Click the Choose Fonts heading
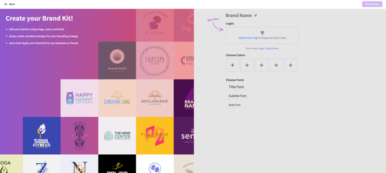 235,80
